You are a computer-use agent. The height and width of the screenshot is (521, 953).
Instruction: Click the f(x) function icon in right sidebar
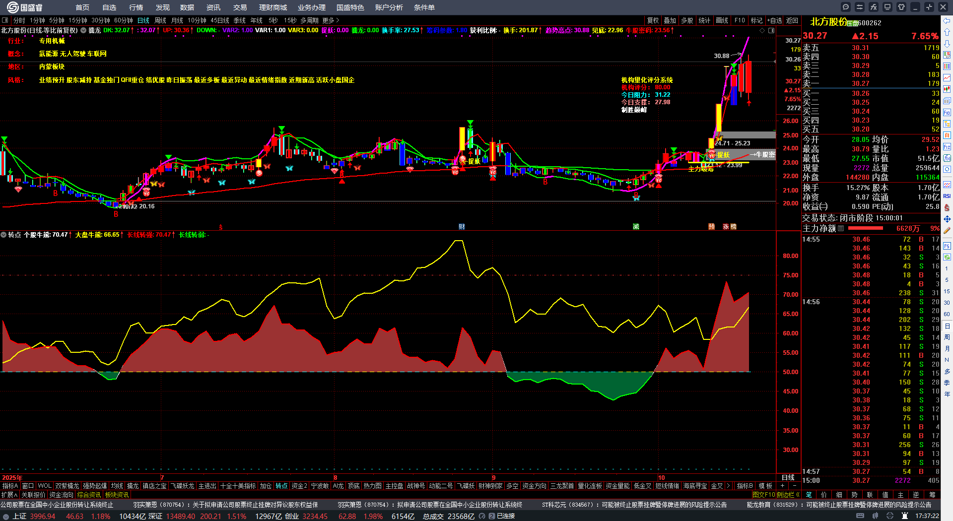click(947, 158)
